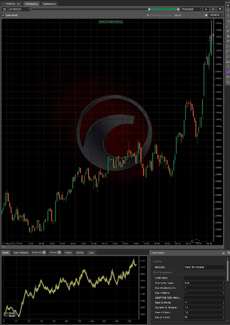Screen dimensions: 230x325
Task: Click the Parameters panel vertical scrollbar
Action: 228,271
